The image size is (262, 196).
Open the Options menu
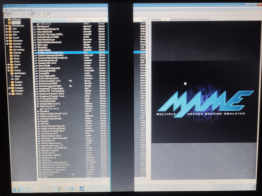point(21,10)
